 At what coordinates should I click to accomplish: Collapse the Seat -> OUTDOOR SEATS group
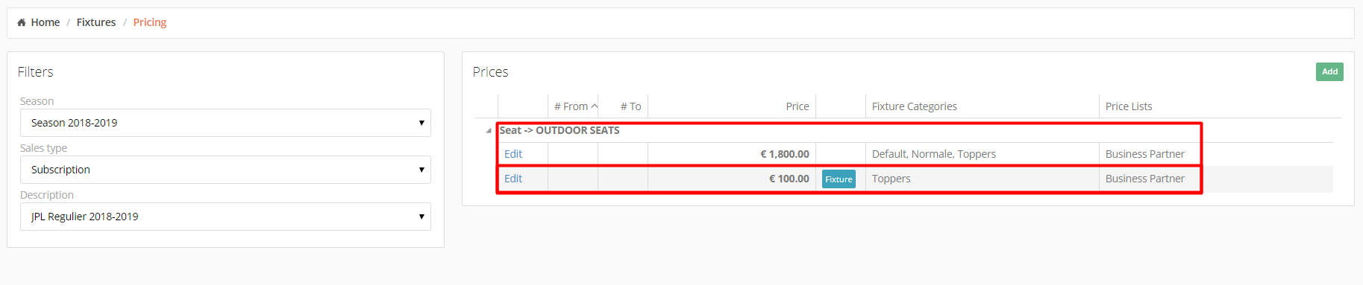(489, 130)
